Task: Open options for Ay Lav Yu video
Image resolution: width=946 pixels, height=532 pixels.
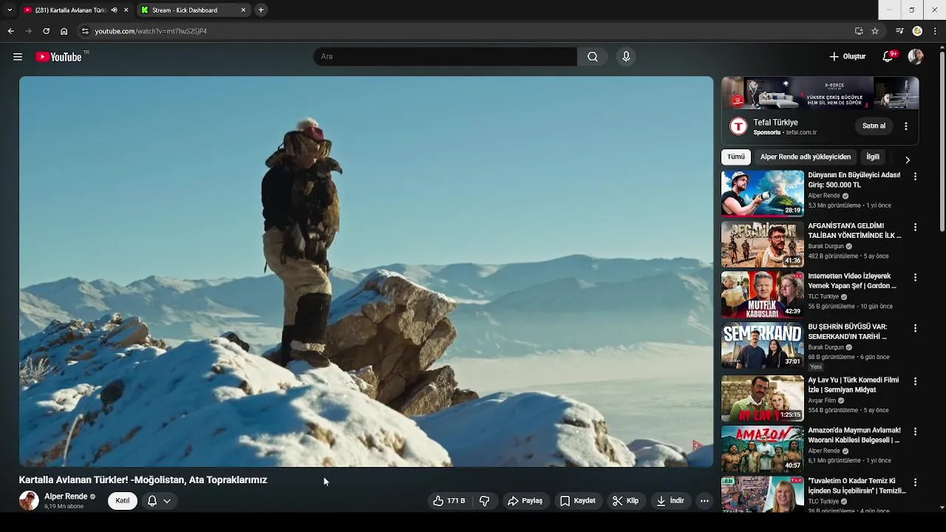Action: (x=915, y=381)
